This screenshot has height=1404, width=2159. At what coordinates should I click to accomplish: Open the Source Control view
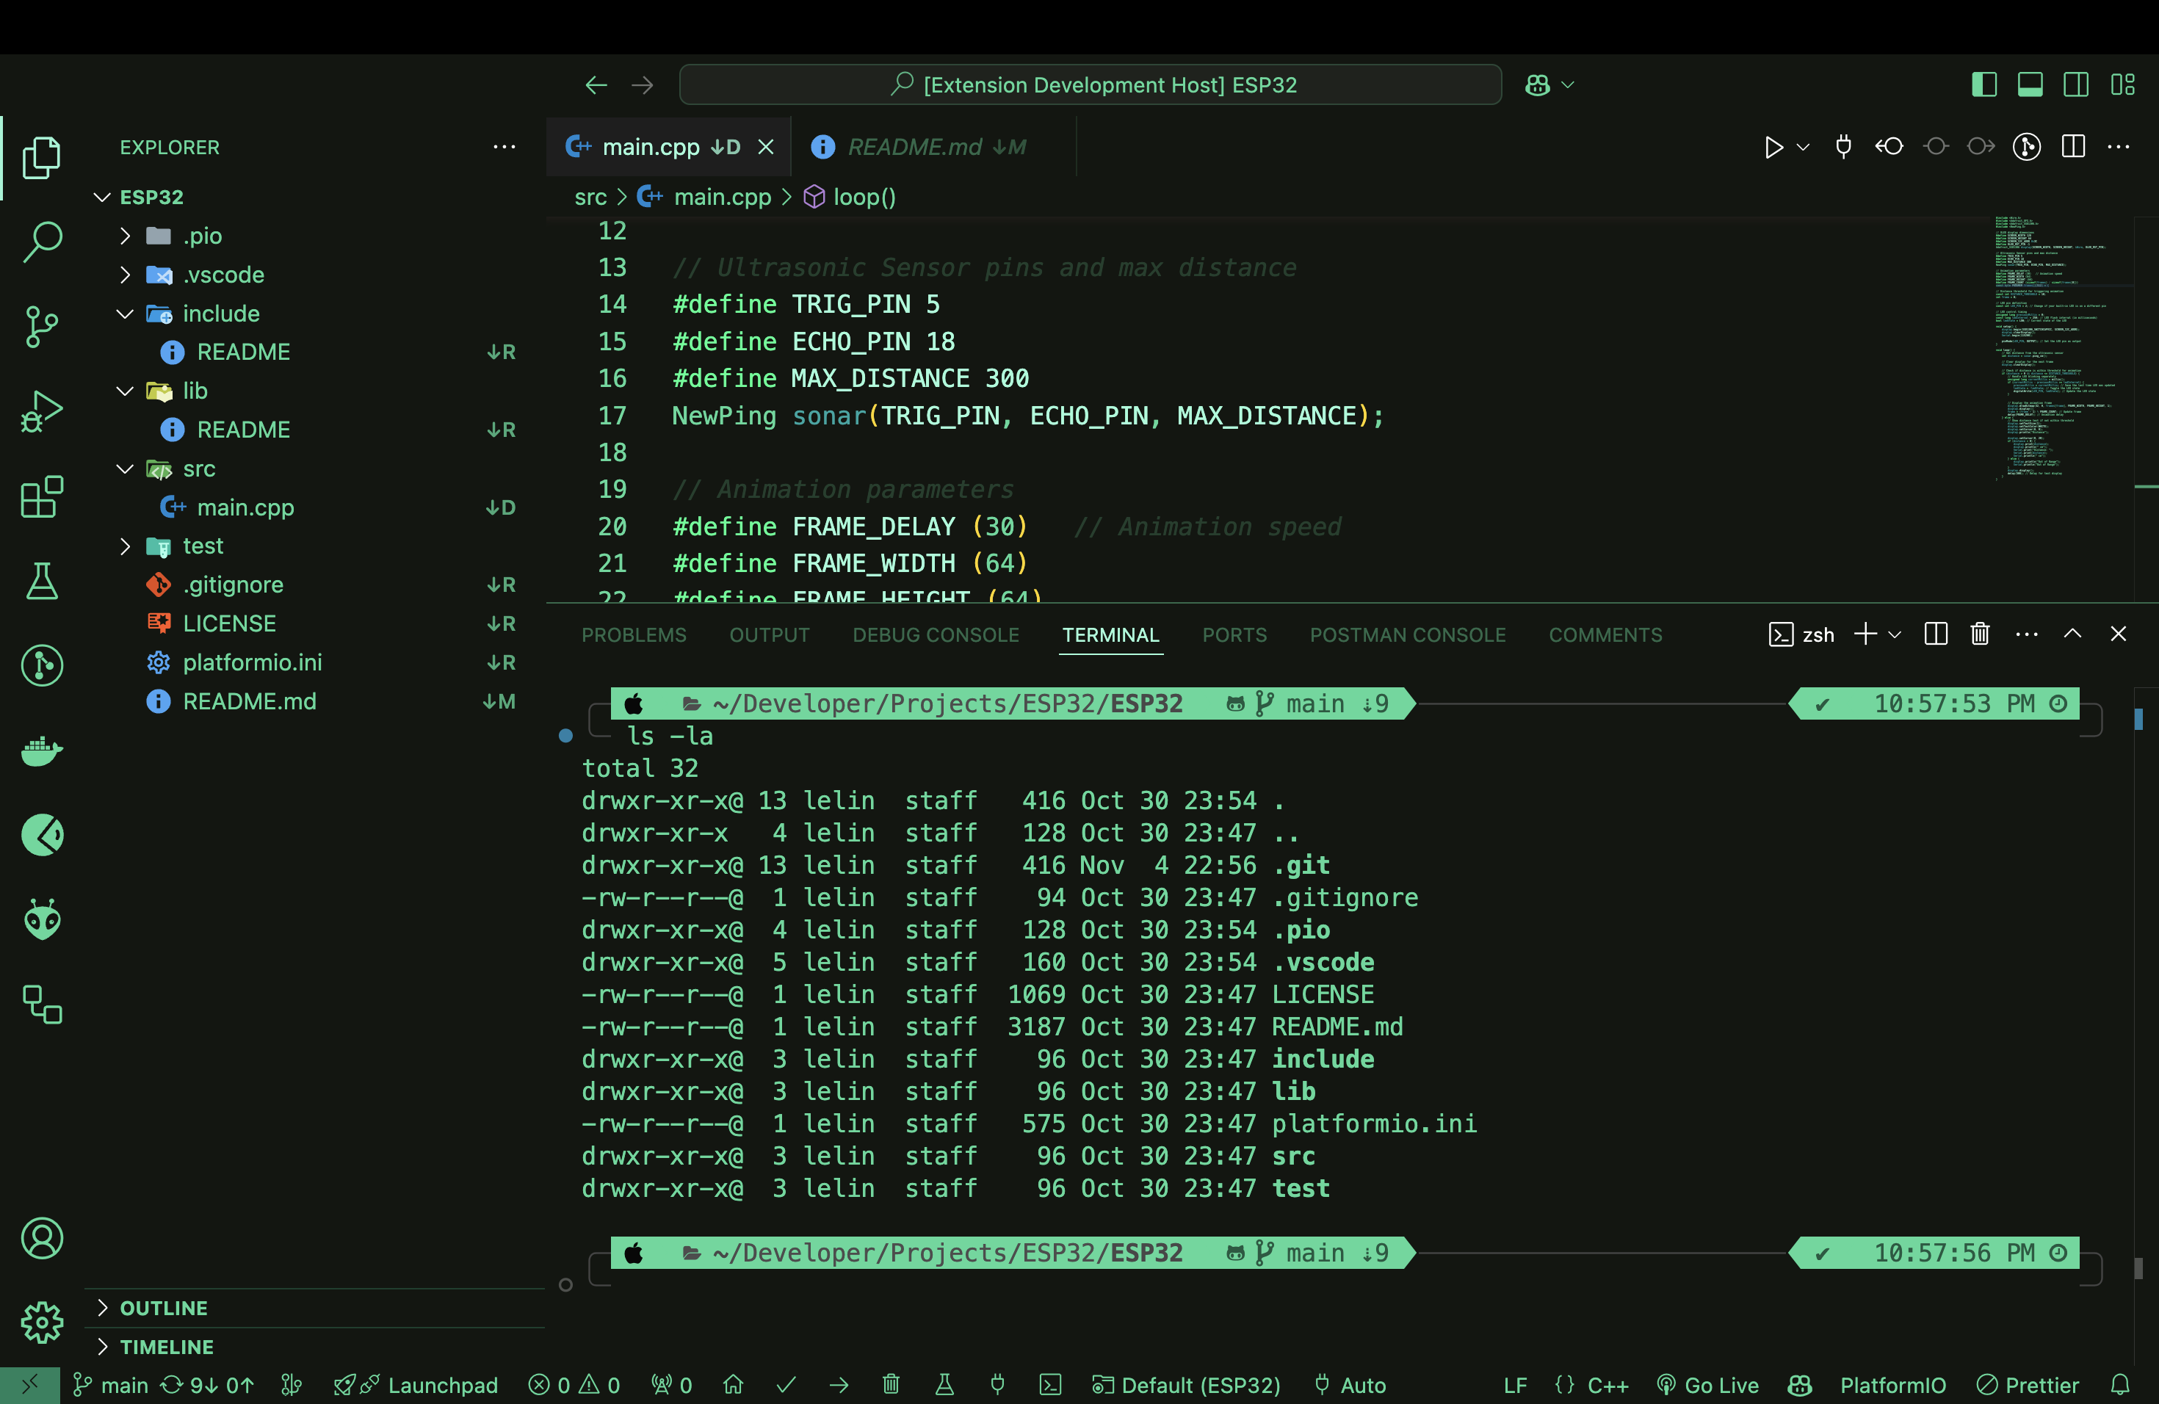[x=42, y=327]
